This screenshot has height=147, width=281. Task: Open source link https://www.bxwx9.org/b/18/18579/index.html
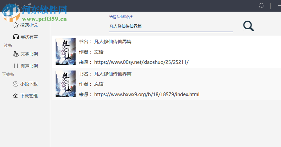tap(147, 94)
